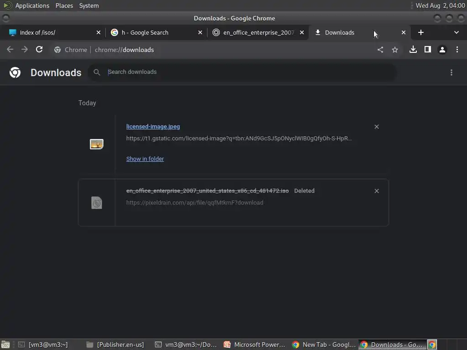The width and height of the screenshot is (467, 350).
Task: Close the en_office_enterprise_2007 tab
Action: point(302,32)
